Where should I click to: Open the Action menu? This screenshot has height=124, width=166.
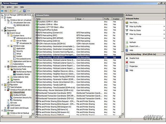click(9, 7)
